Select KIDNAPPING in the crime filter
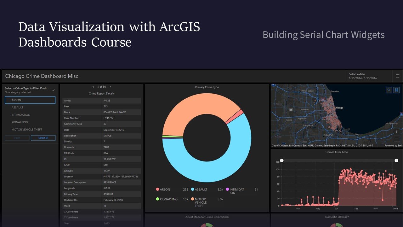 click(30, 122)
